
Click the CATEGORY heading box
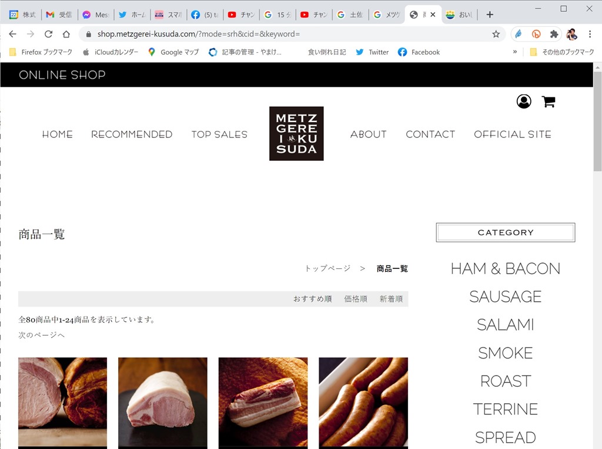click(x=506, y=232)
